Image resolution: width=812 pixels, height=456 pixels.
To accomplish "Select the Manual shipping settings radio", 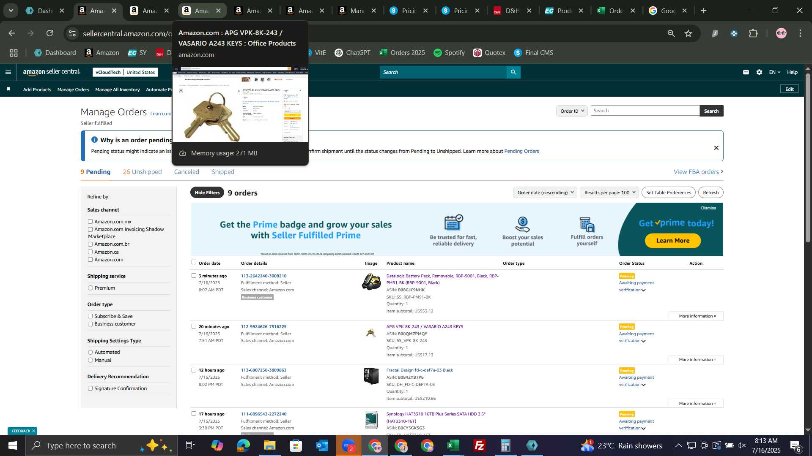I will tap(90, 360).
